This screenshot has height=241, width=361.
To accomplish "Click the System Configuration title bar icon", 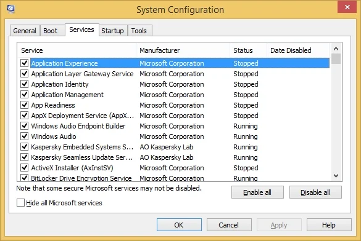I will 10,9.
